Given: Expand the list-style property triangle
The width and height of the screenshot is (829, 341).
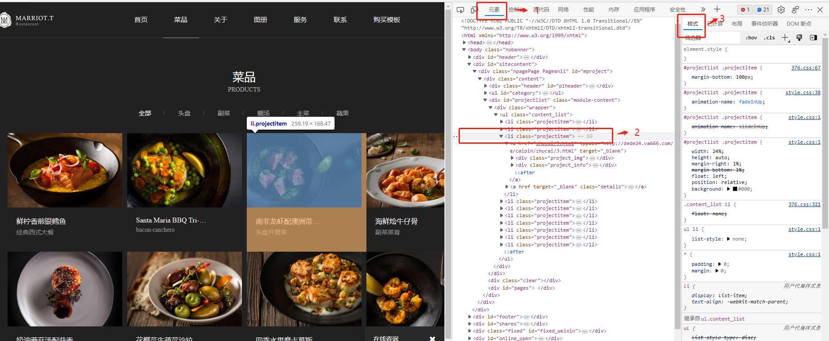Looking at the screenshot, I should pyautogui.click(x=728, y=239).
